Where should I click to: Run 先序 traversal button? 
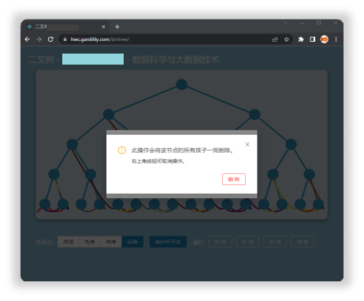221,242
